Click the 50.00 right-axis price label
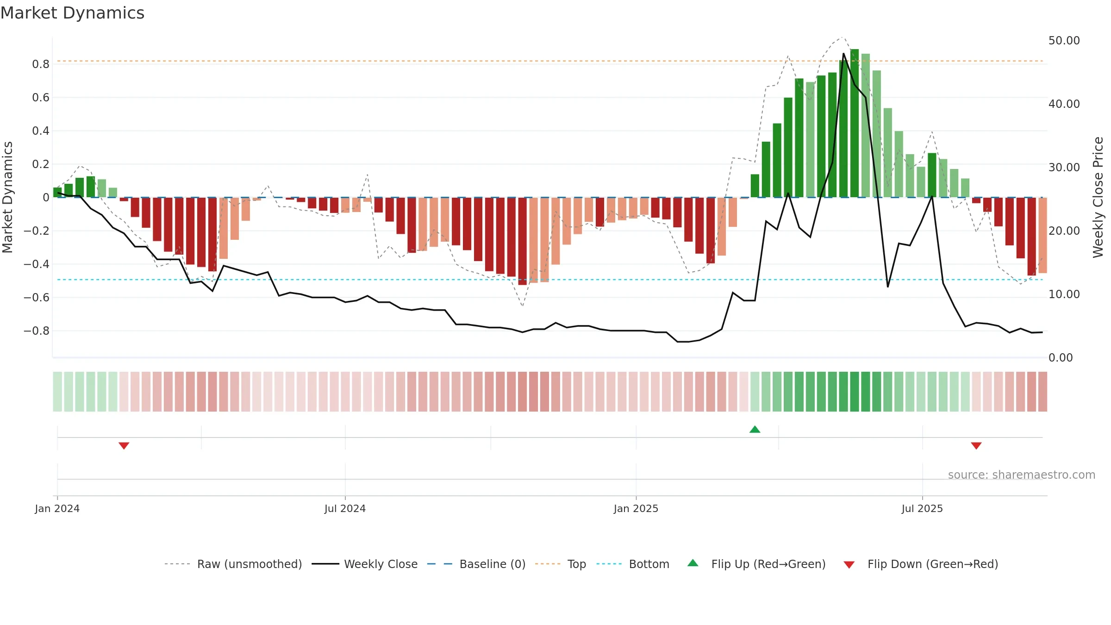The image size is (1111, 625). coord(1064,41)
